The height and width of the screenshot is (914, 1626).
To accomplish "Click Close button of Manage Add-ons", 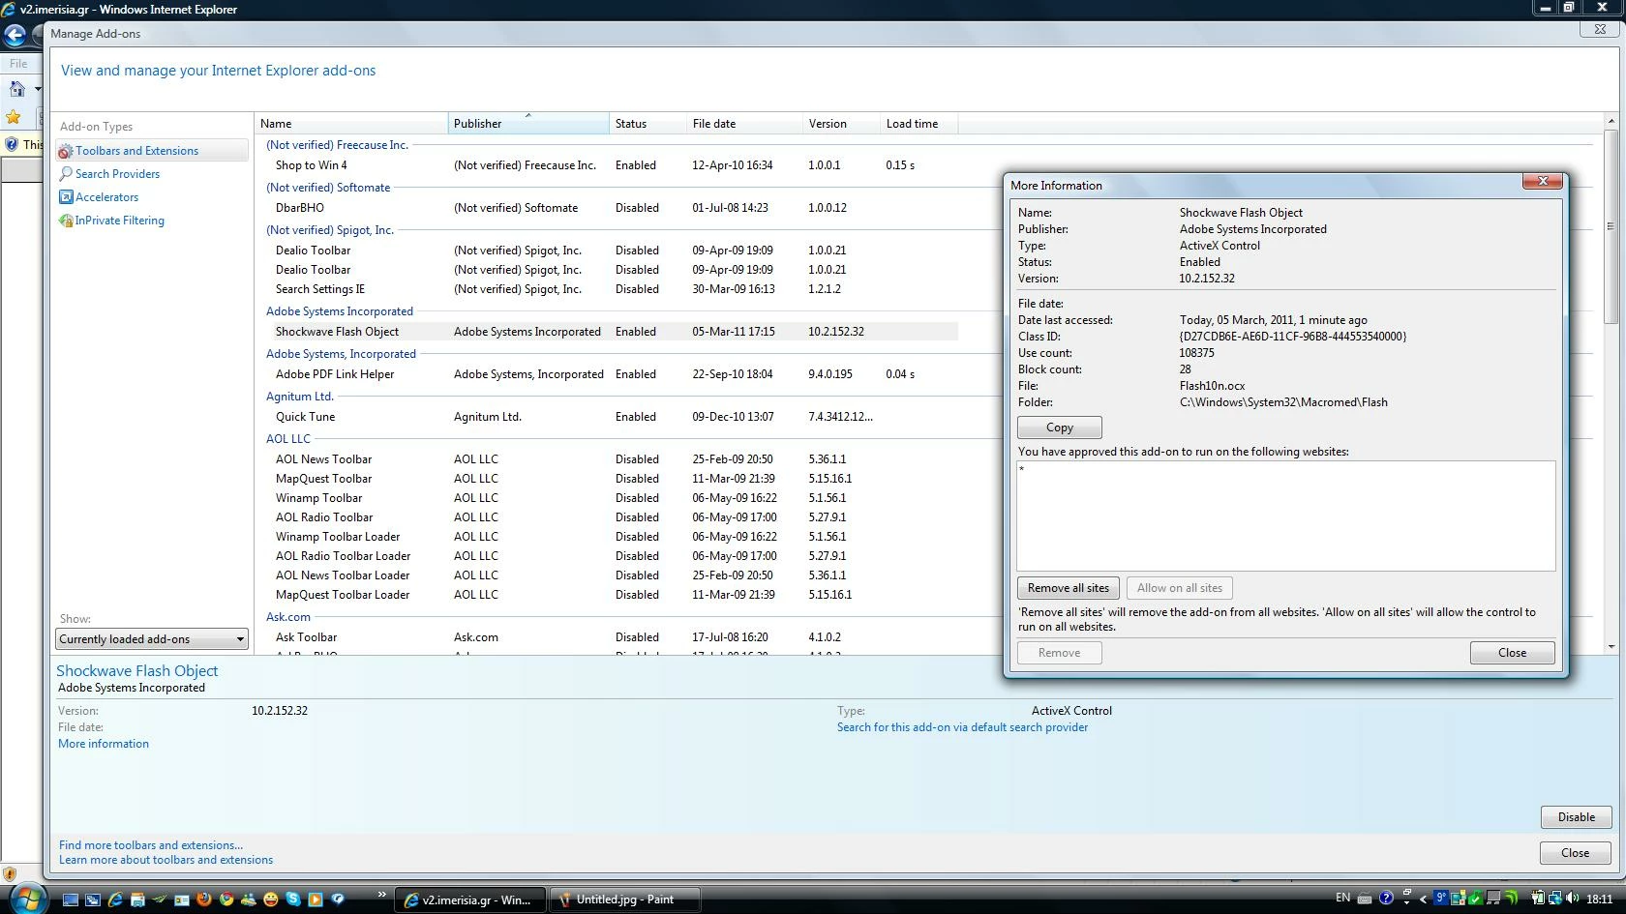I will click(1576, 853).
